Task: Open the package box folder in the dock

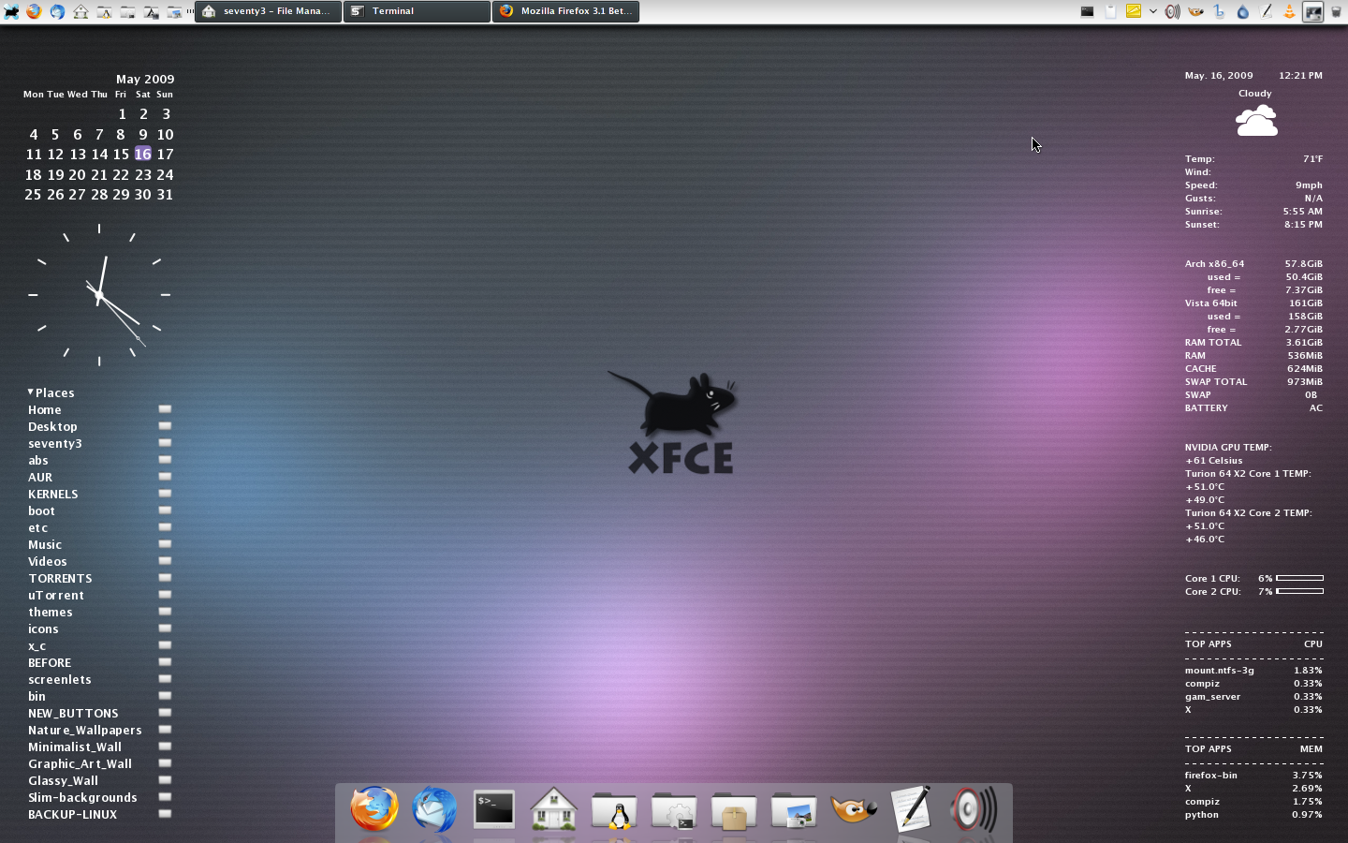Action: pos(734,810)
